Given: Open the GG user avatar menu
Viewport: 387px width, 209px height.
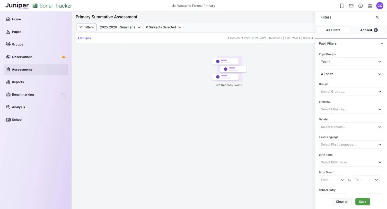Looking at the screenshot, I should (380, 6).
